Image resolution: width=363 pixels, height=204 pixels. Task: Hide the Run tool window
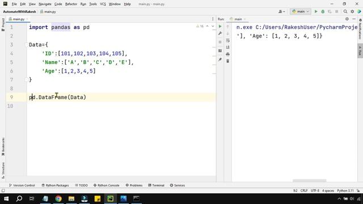coord(354,19)
